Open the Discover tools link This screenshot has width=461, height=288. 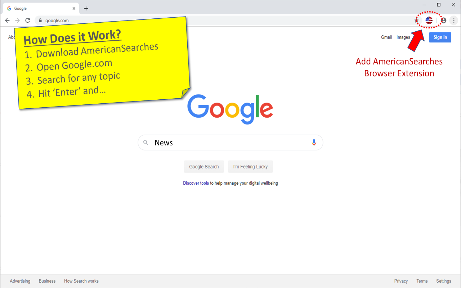click(x=196, y=183)
